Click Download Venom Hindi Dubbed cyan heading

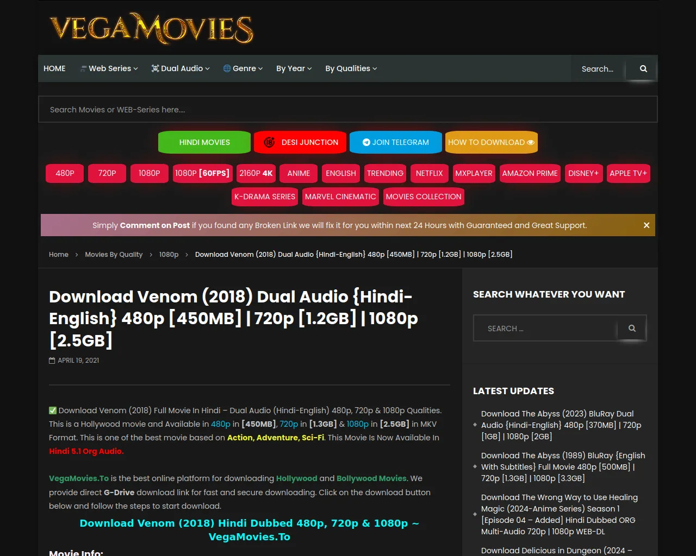[x=250, y=530]
